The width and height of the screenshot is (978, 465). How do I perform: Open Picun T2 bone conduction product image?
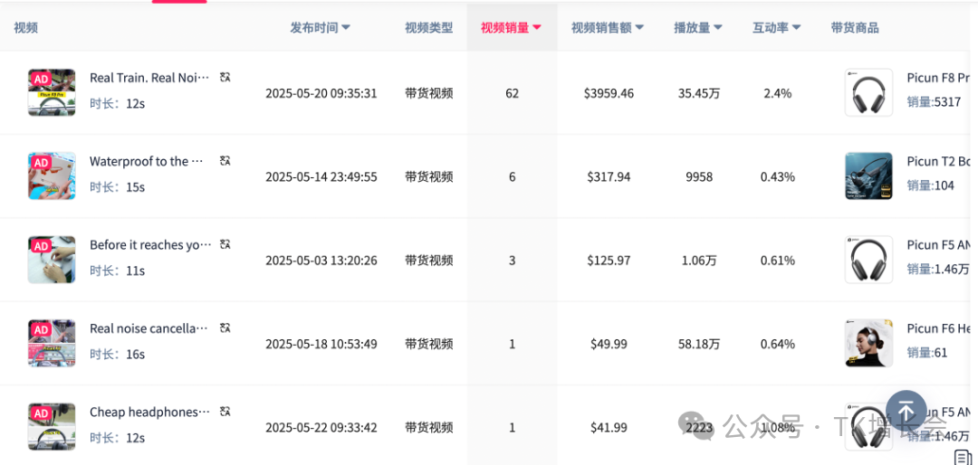click(868, 176)
